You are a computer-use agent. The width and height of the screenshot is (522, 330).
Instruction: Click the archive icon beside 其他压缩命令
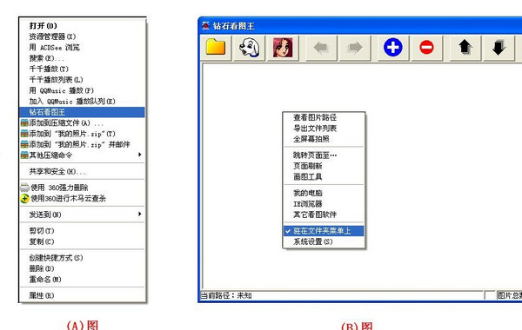click(x=24, y=155)
